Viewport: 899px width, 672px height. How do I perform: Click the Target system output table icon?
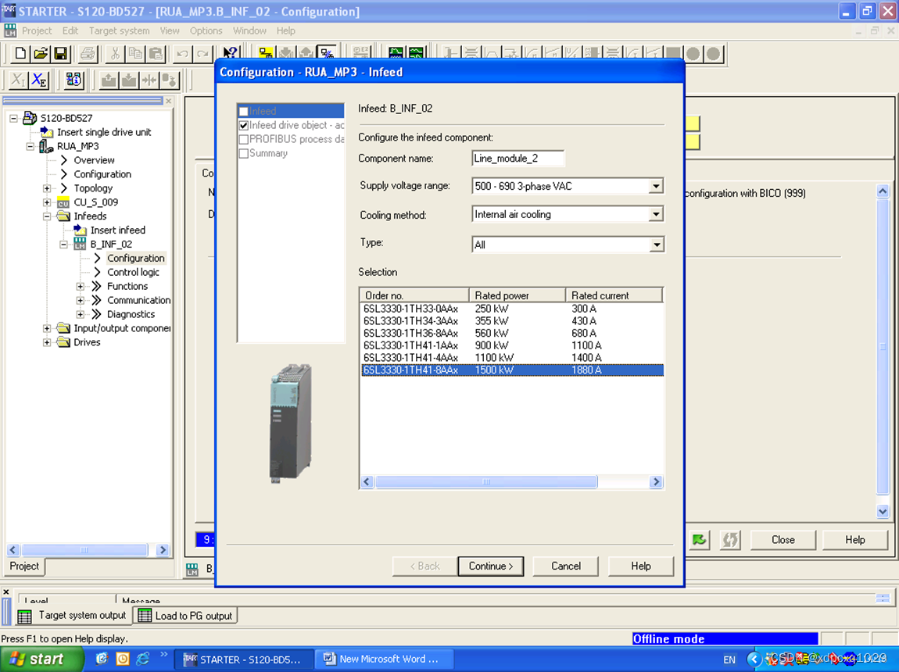point(24,617)
